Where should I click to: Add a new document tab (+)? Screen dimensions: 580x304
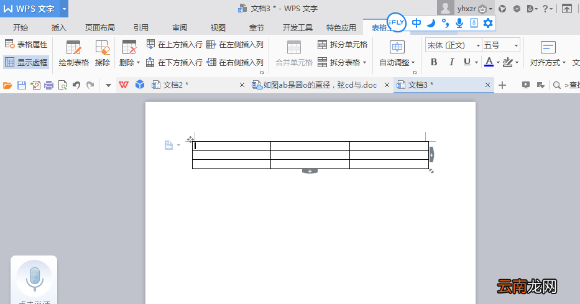click(502, 85)
